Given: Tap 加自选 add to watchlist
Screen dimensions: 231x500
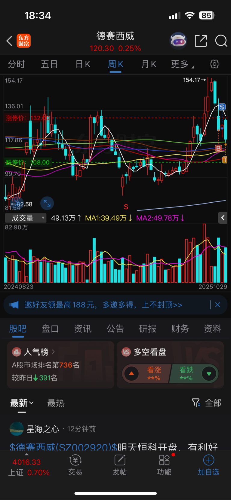Looking at the screenshot, I should coord(208,465).
